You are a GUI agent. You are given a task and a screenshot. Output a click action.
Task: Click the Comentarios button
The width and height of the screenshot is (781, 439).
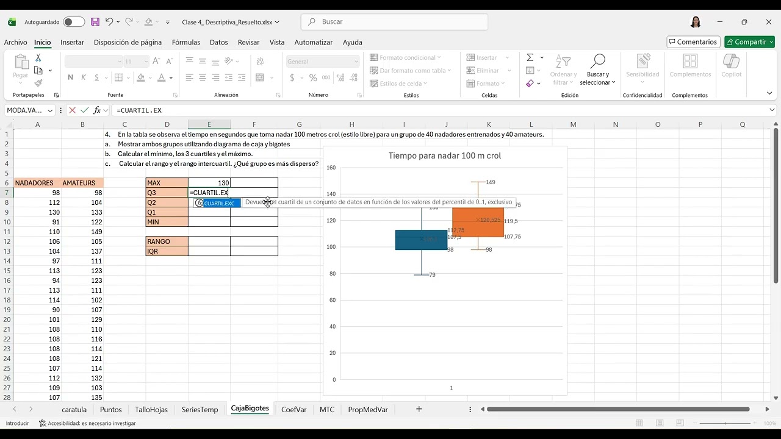[693, 42]
